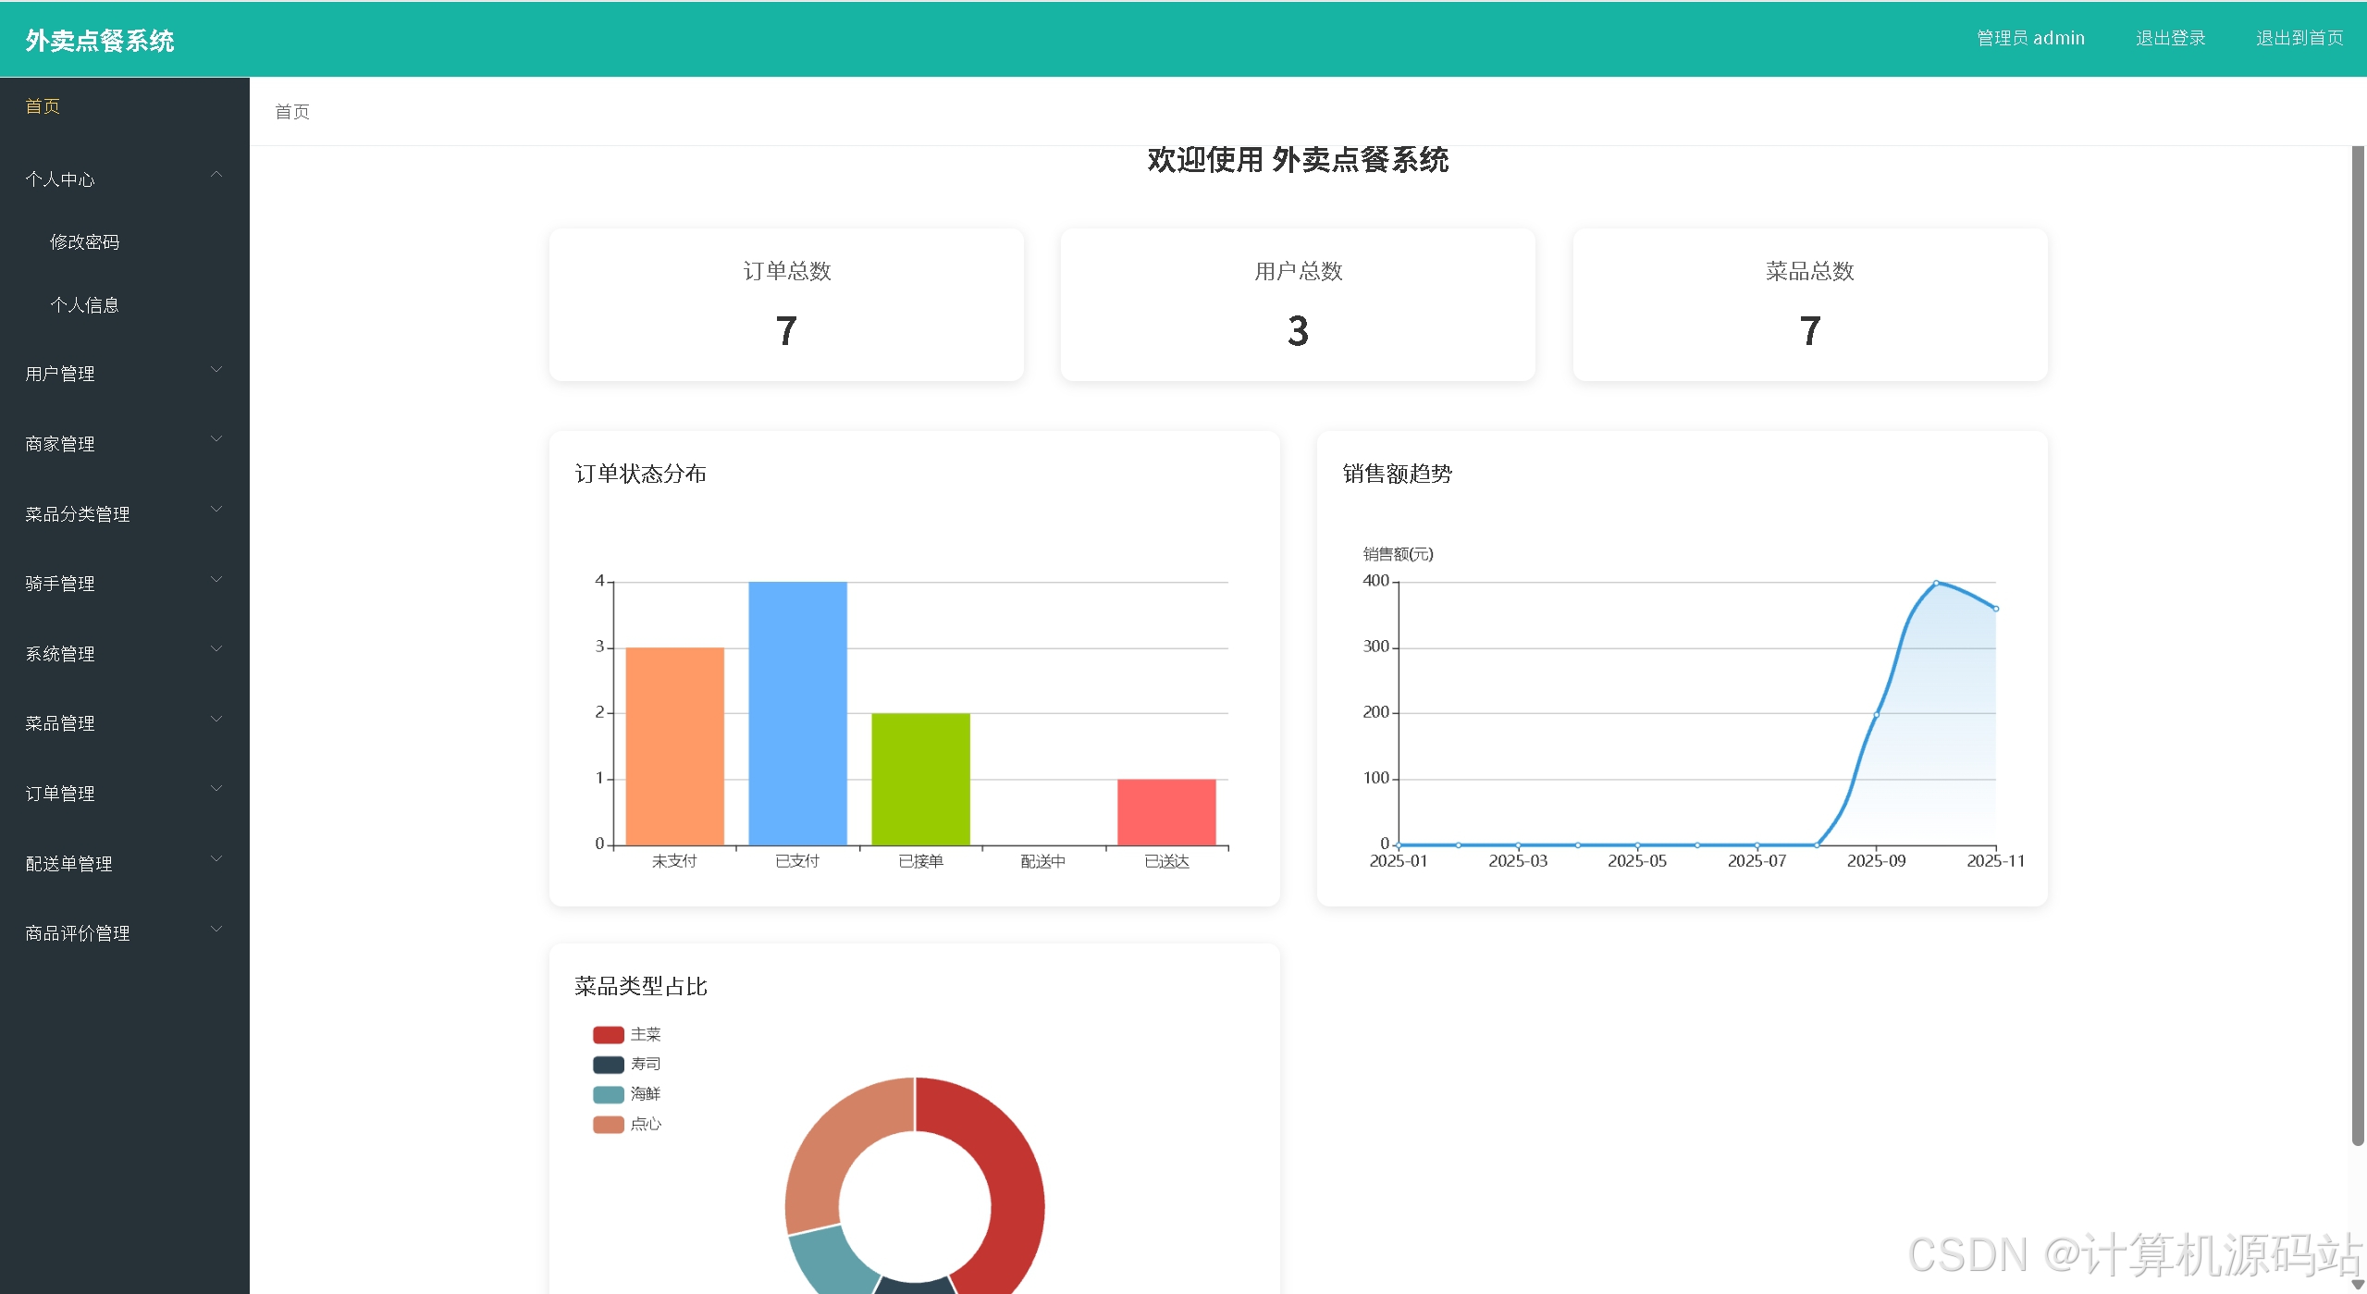This screenshot has height=1294, width=2367.
Task: Select the 菜品分类管理 menu label
Action: pos(78,514)
